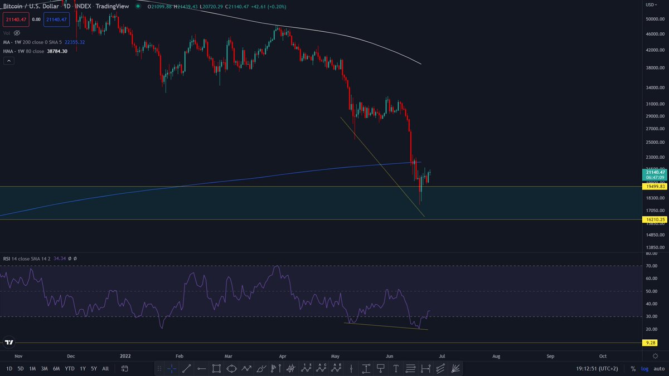The width and height of the screenshot is (669, 376).
Task: Click the blue buy price 21140.47 button
Action: coord(57,19)
